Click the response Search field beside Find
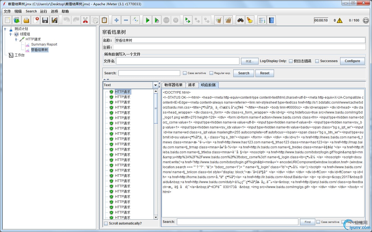 (237, 222)
